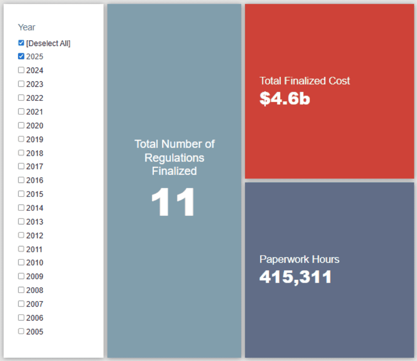Tick the 2013 year checkbox
The height and width of the screenshot is (361, 417).
click(x=21, y=221)
